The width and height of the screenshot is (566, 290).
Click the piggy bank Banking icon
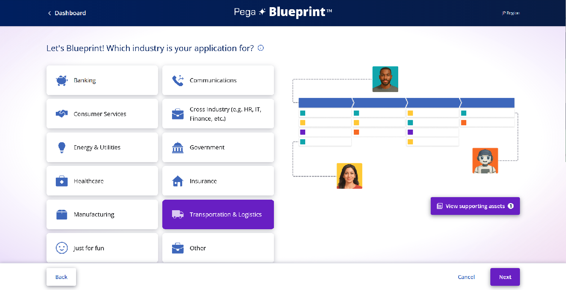pyautogui.click(x=62, y=80)
